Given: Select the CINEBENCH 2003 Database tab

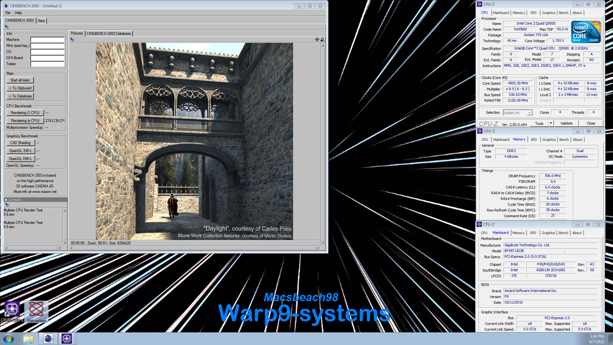Looking at the screenshot, I should click(x=109, y=34).
